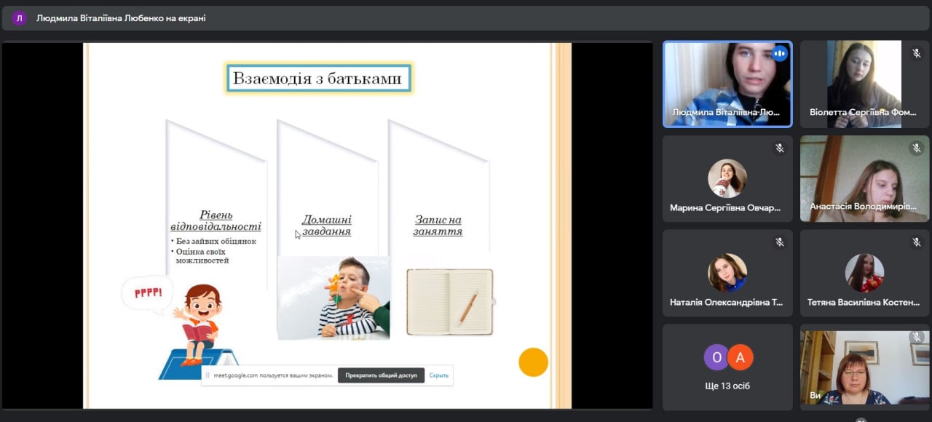Click muted mic icon on Марина's tile

point(780,148)
